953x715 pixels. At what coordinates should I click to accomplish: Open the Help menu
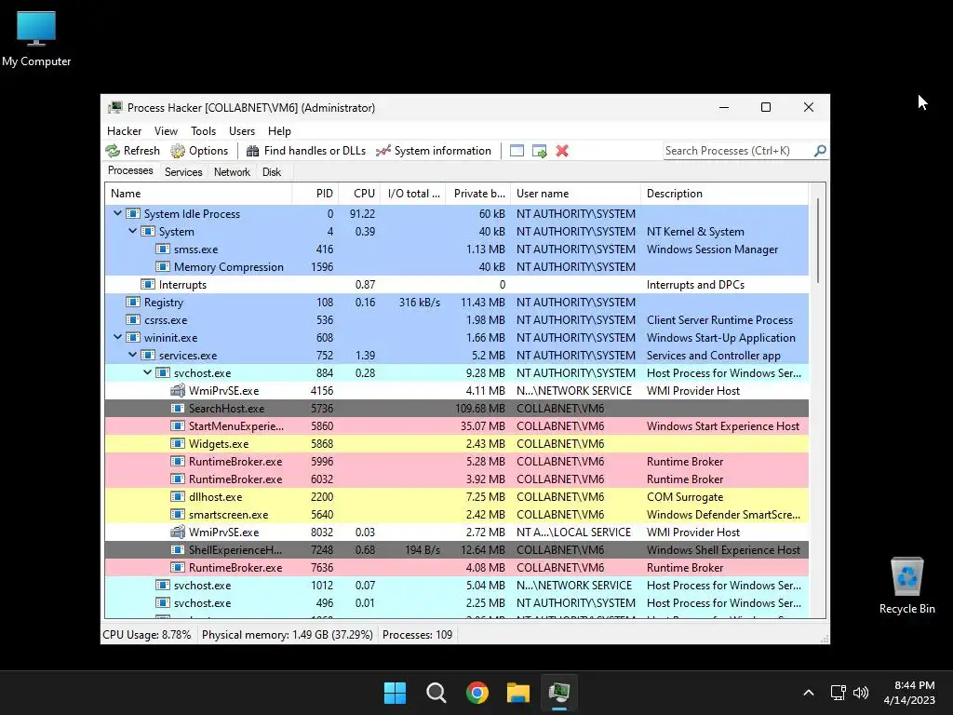click(279, 131)
